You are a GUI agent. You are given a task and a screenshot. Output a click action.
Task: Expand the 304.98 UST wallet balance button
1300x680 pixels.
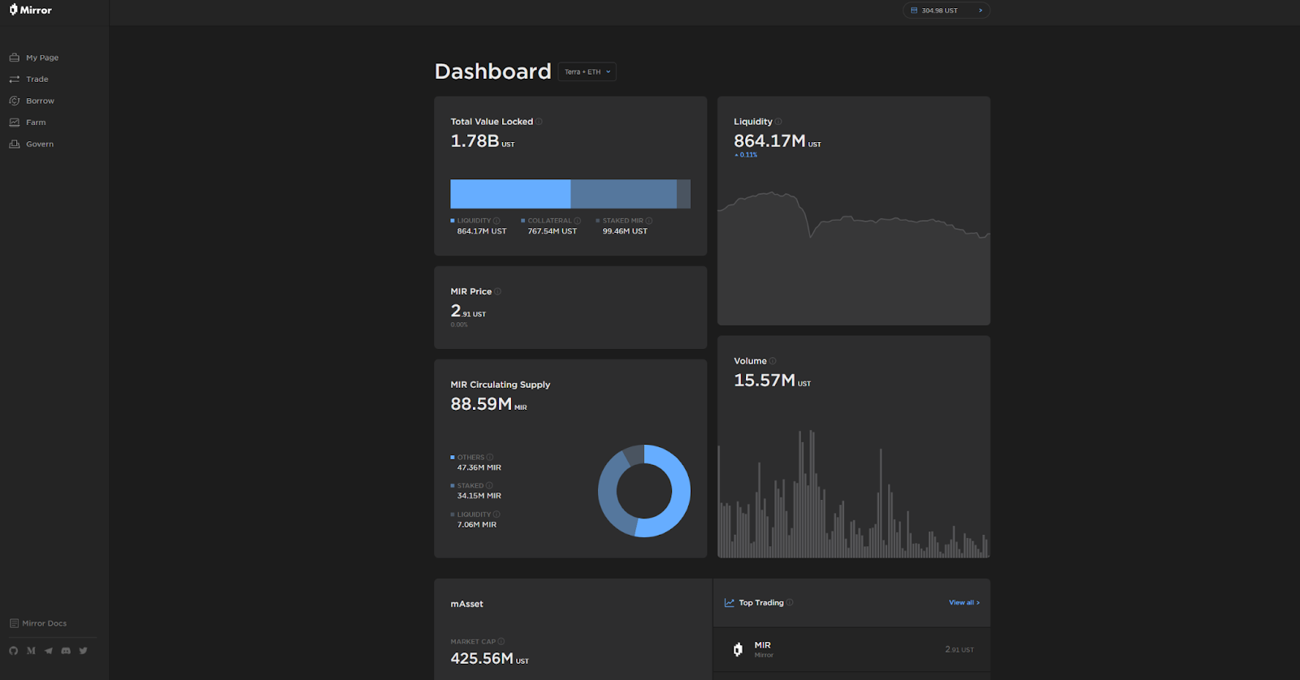[x=947, y=11]
